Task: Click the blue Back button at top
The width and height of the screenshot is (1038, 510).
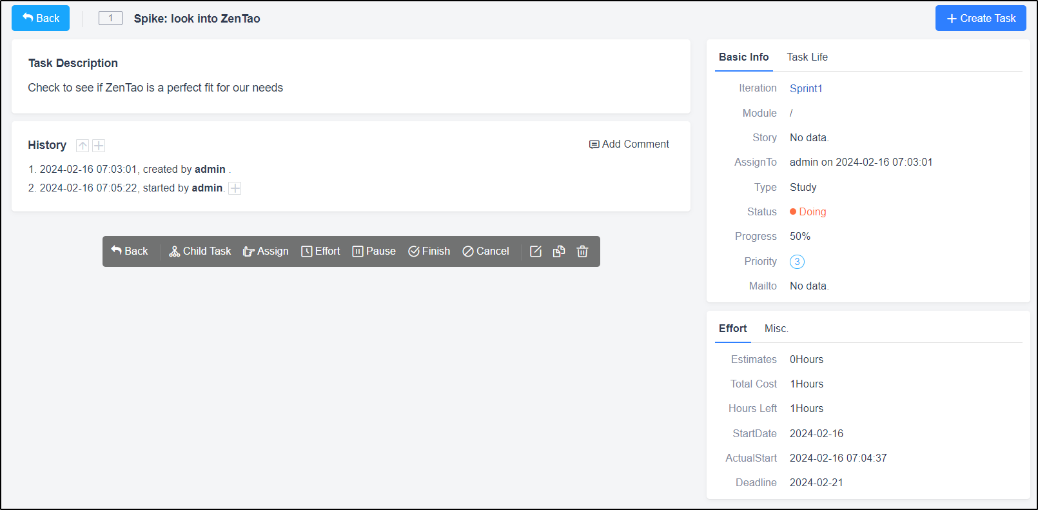Action: (x=41, y=18)
